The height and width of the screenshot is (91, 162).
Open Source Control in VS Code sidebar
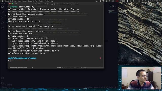(x=2, y=17)
